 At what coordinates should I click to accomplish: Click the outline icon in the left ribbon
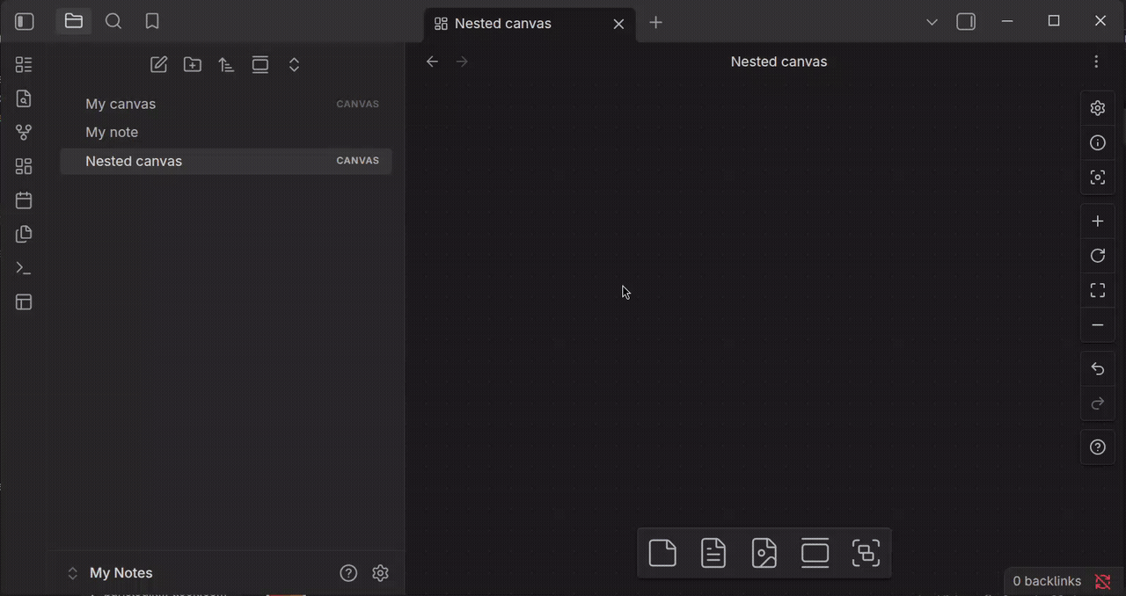[x=24, y=64]
